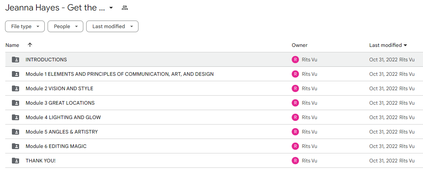
Task: Expand the People filter
Action: (x=65, y=26)
